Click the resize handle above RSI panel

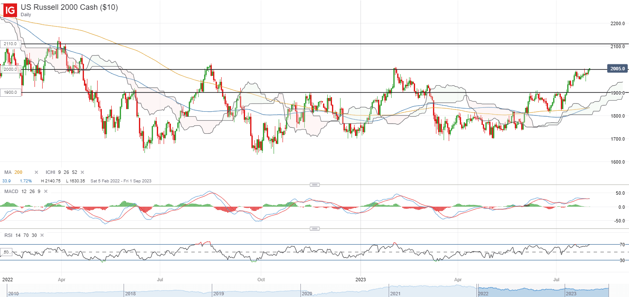[x=314, y=229]
